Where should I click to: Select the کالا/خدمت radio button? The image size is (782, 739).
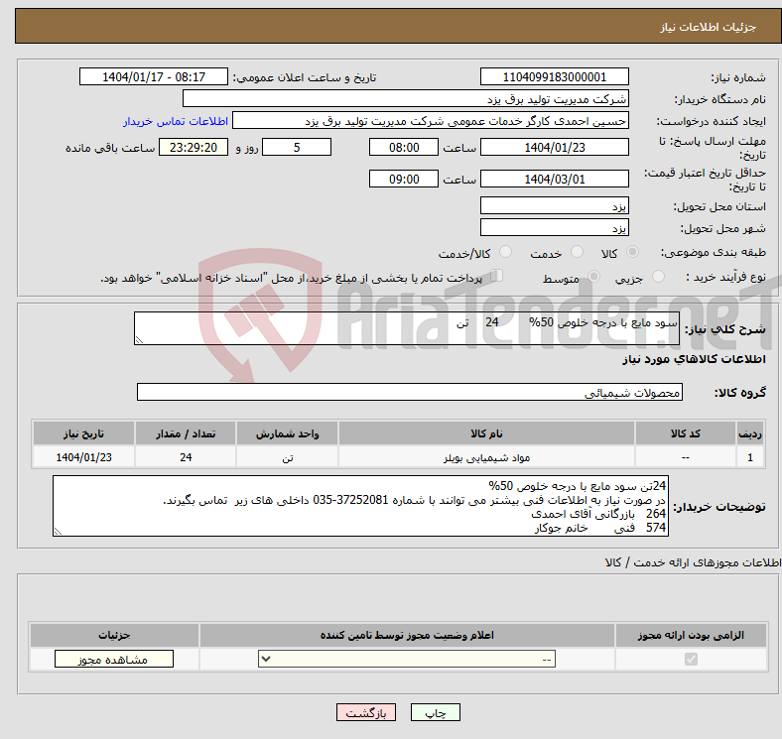506,252
